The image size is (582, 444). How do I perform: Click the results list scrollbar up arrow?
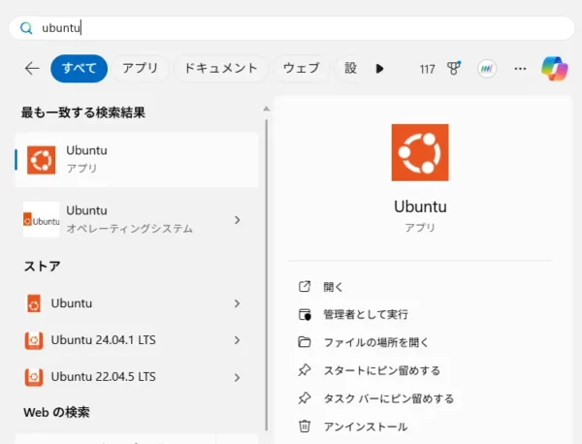pos(266,109)
